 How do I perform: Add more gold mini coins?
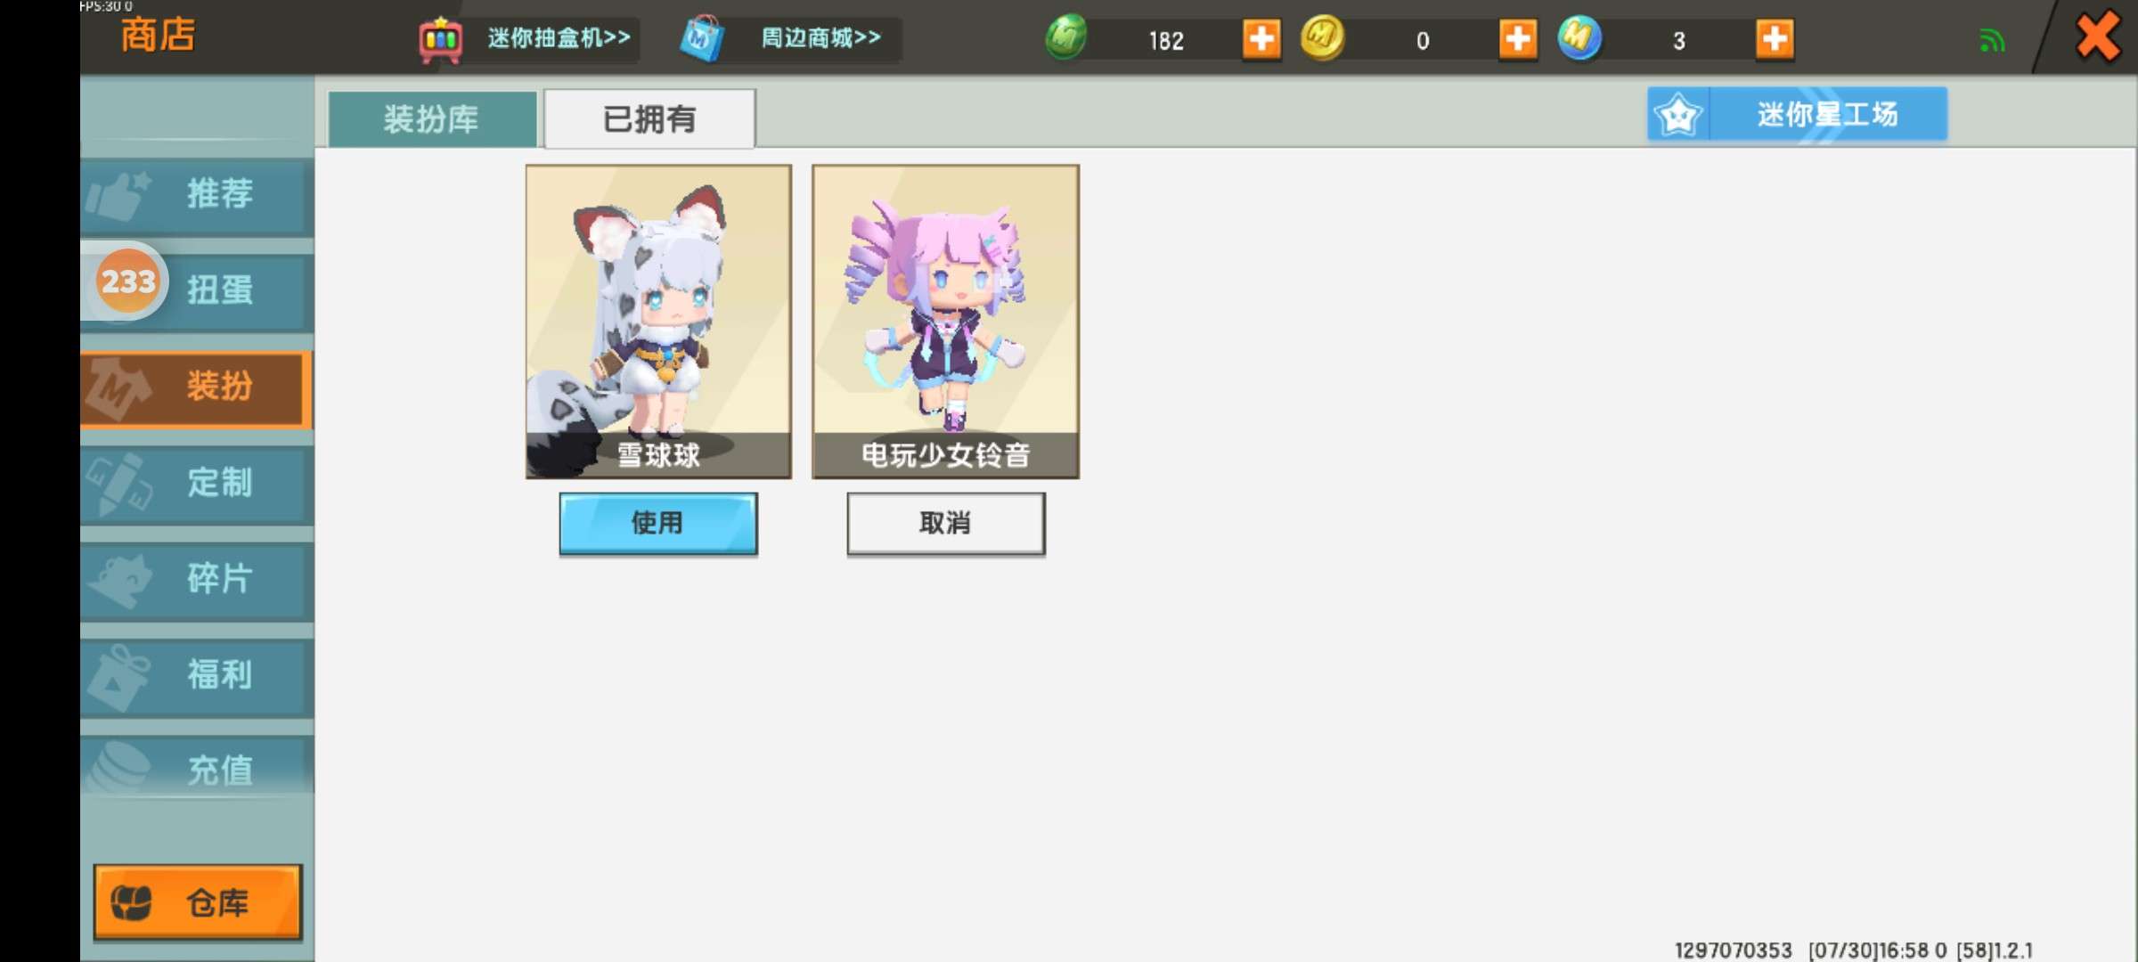pyautogui.click(x=1517, y=39)
